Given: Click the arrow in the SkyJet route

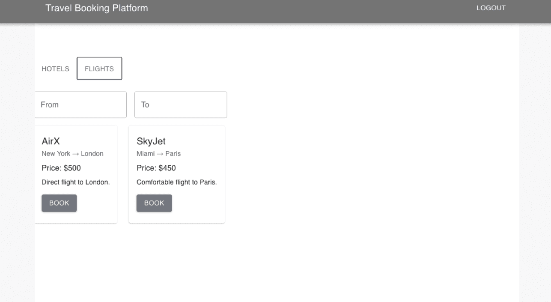Looking at the screenshot, I should click(x=160, y=154).
